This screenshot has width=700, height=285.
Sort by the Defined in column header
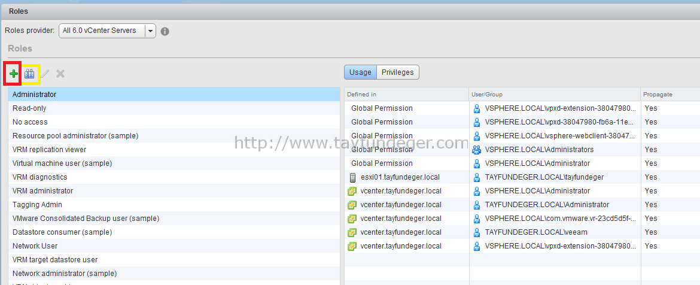pos(407,94)
